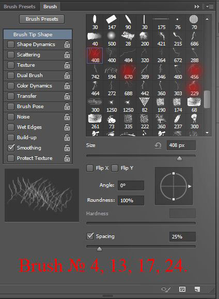
Task: Select the 147 flat brush tip
Action: point(112,22)
